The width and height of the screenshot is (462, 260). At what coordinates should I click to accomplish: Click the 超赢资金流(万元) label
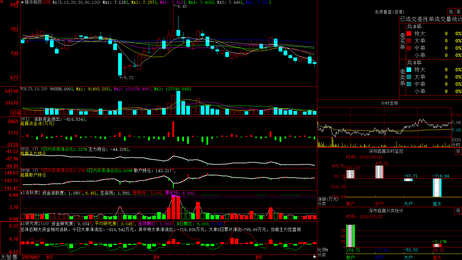click(x=37, y=123)
